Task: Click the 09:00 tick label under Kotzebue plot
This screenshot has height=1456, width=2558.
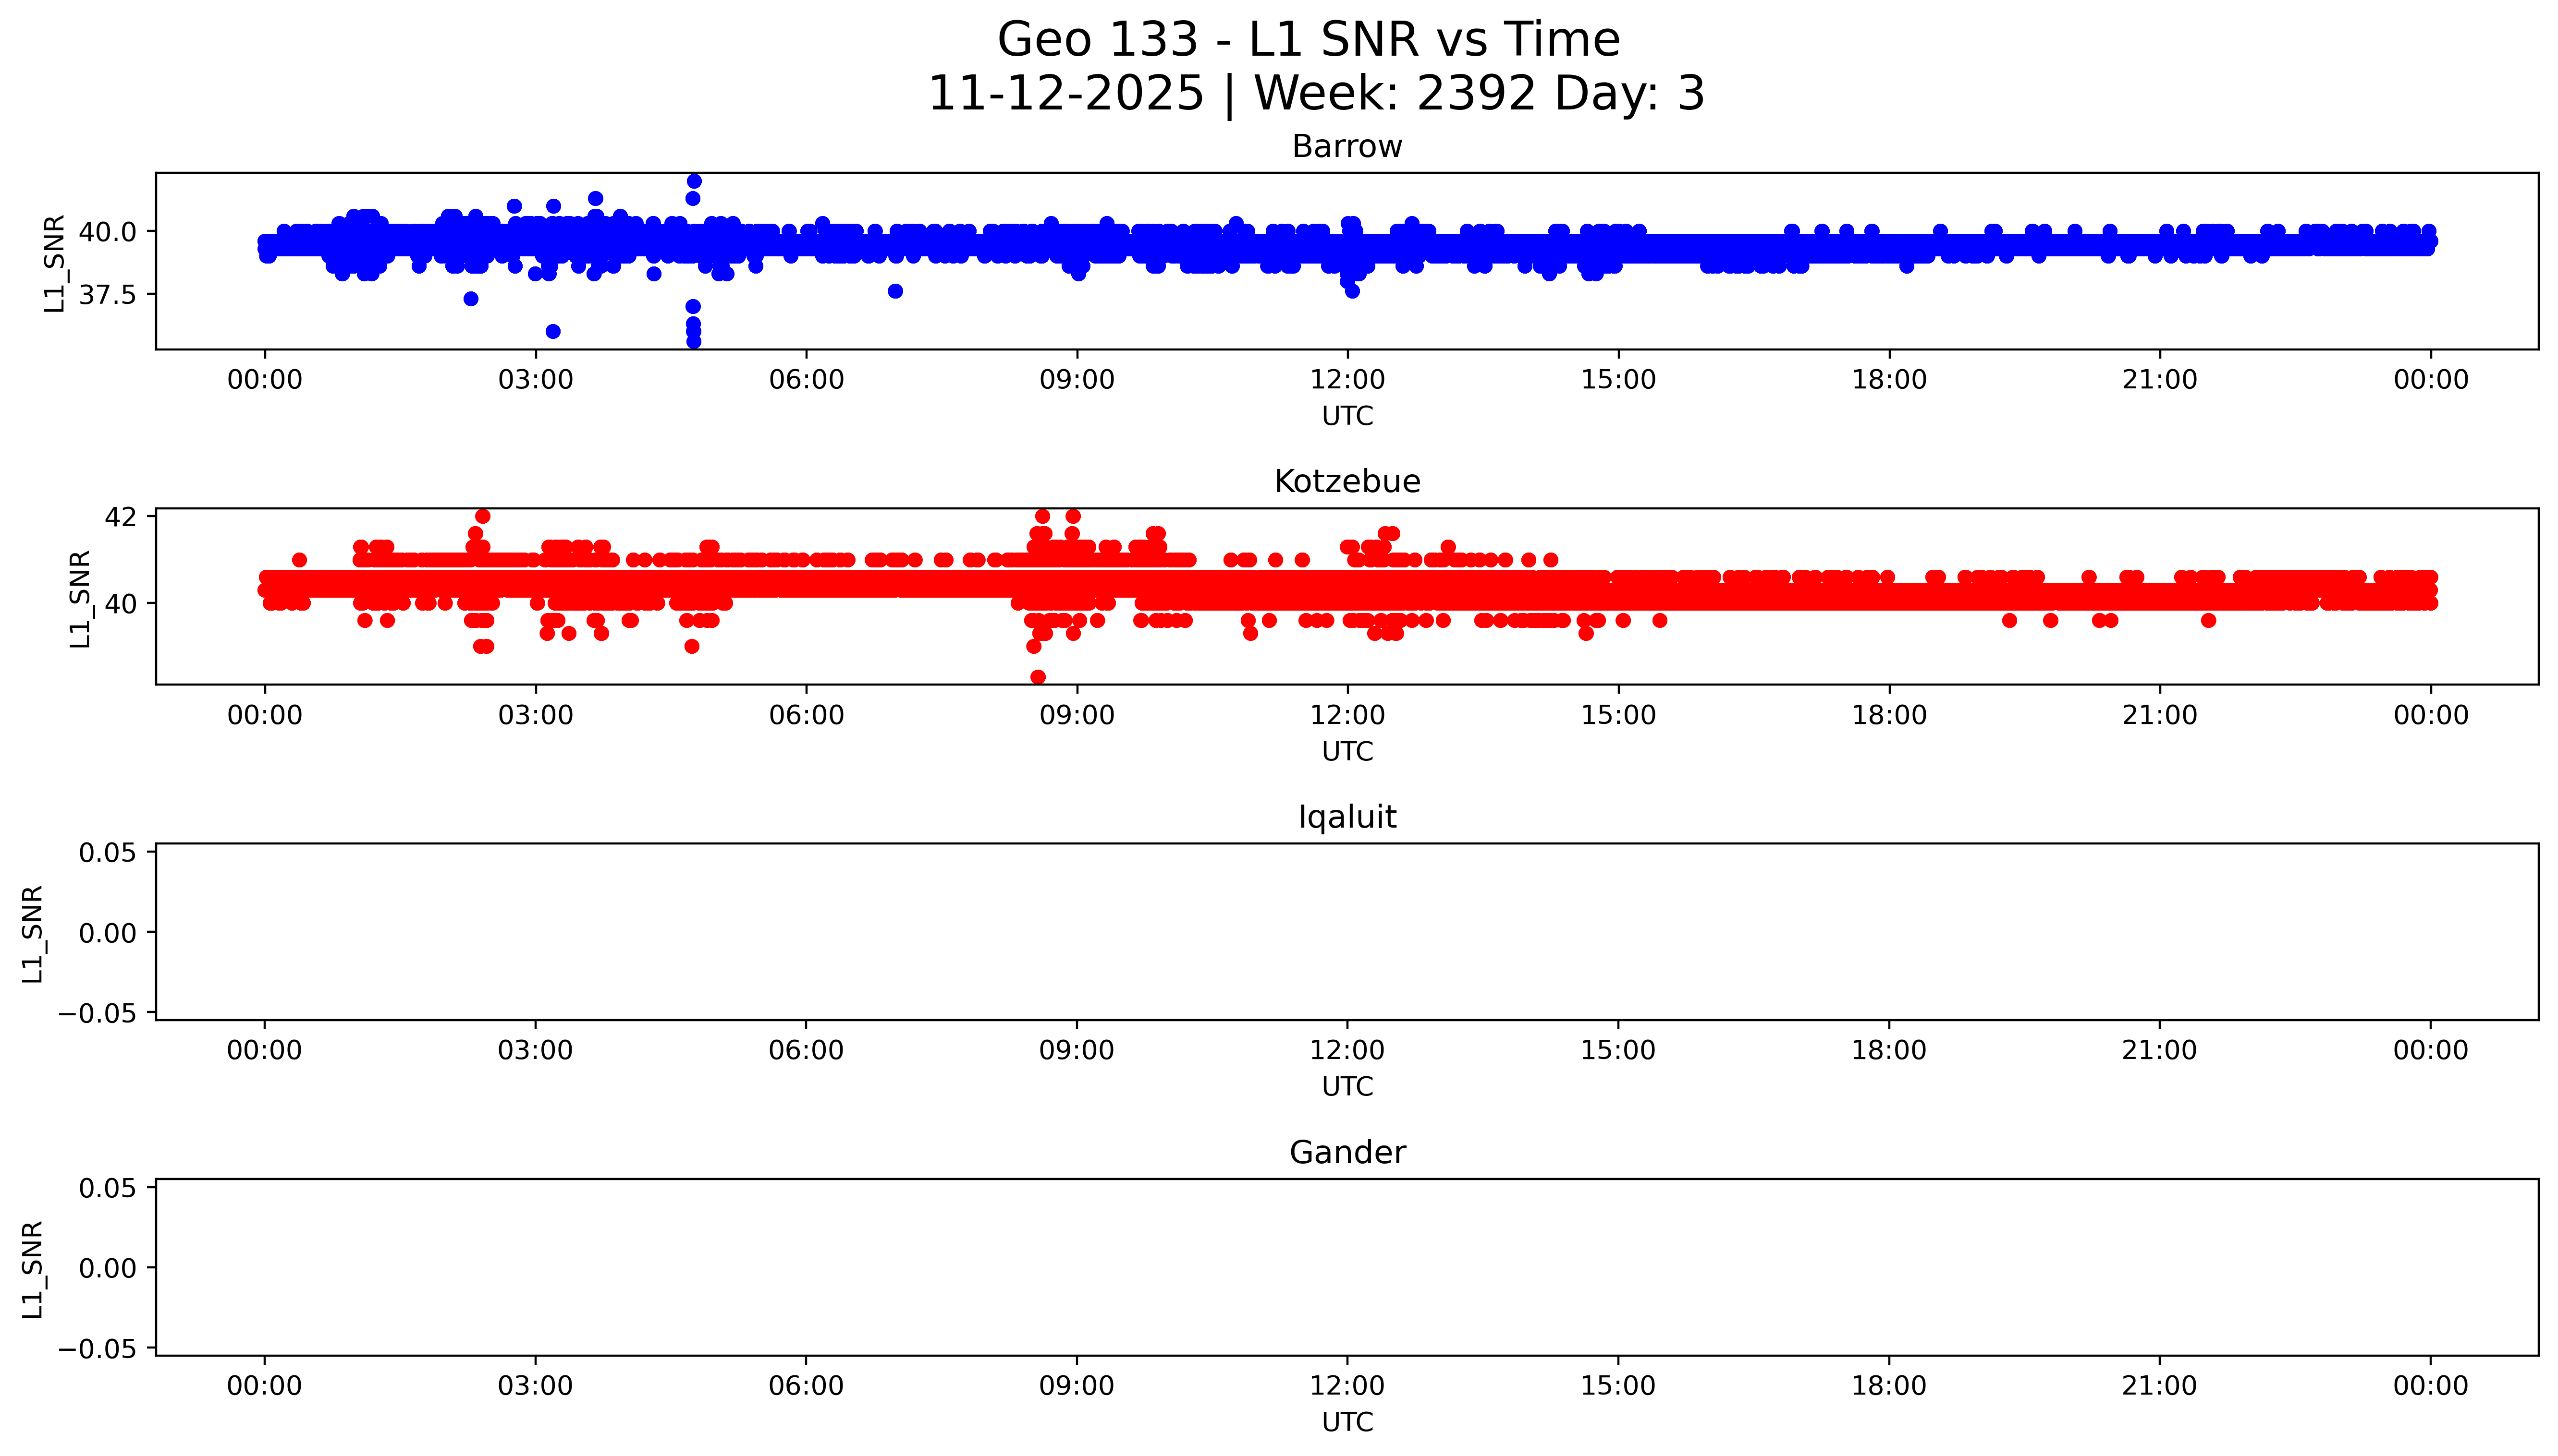Action: pyautogui.click(x=1077, y=715)
